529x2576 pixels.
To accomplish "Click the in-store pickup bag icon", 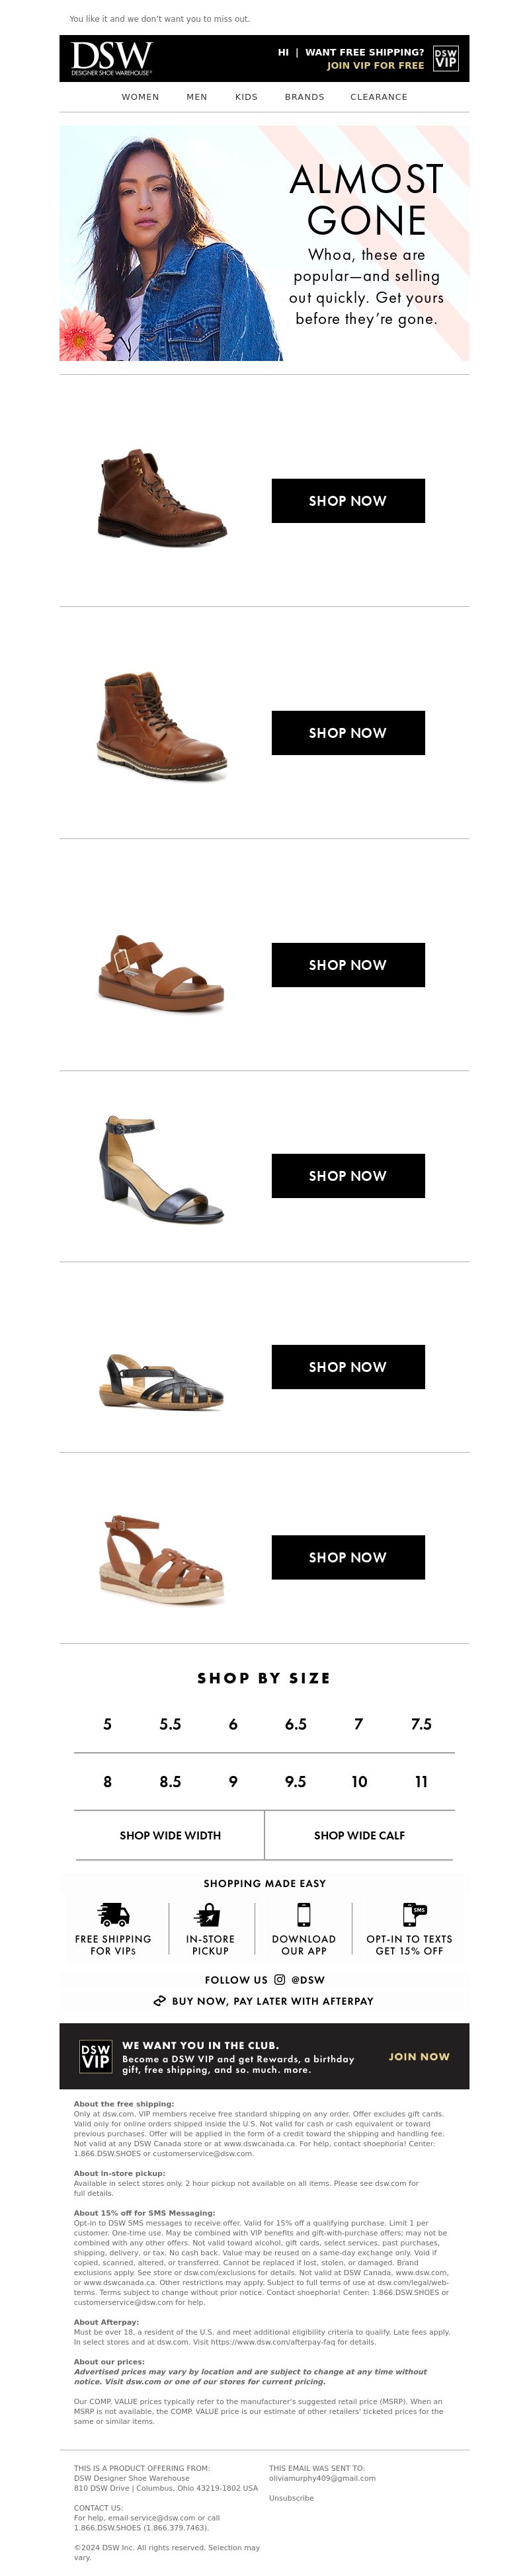I will pyautogui.click(x=209, y=1914).
